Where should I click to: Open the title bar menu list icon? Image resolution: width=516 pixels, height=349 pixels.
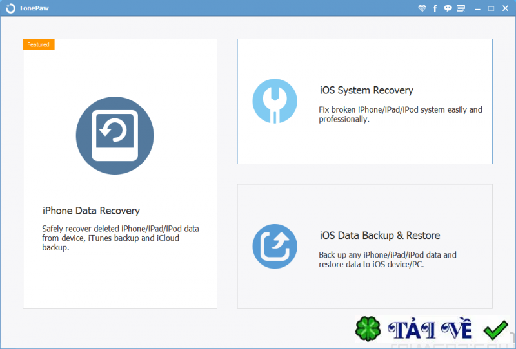[461, 8]
